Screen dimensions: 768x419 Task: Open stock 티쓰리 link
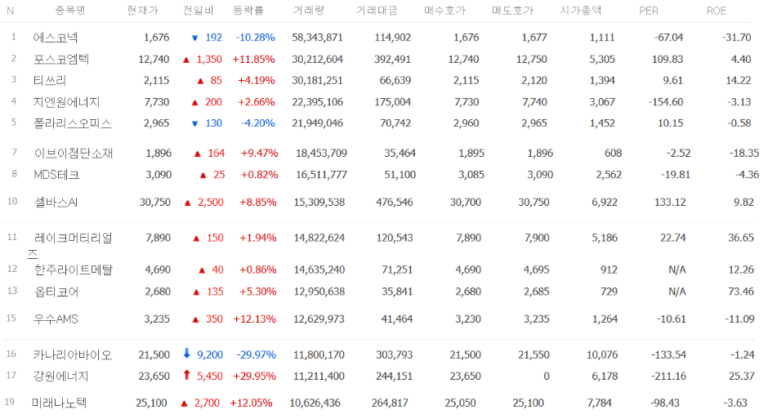click(50, 80)
